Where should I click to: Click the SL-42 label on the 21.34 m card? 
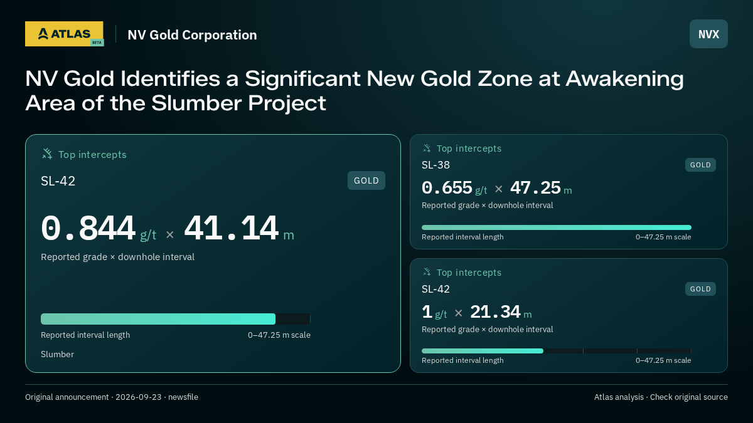[x=435, y=290]
